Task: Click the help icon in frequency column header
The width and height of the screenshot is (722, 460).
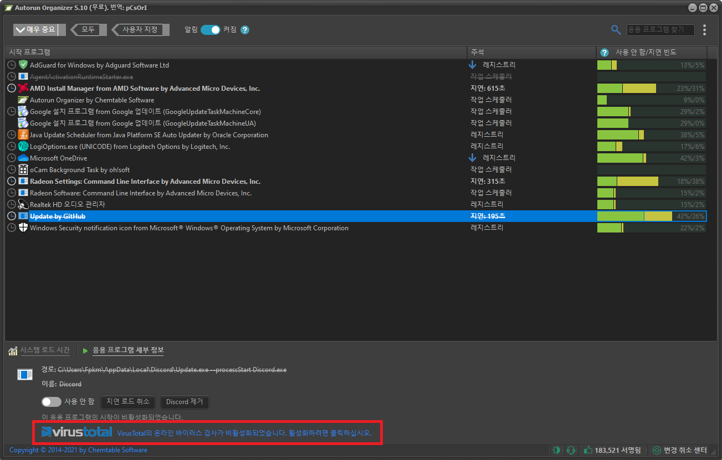Action: click(x=605, y=53)
